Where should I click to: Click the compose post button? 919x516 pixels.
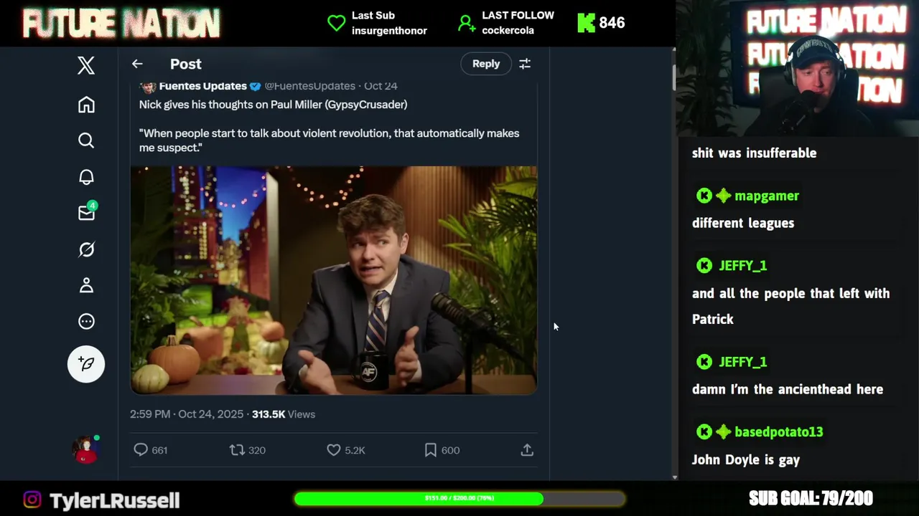86,364
